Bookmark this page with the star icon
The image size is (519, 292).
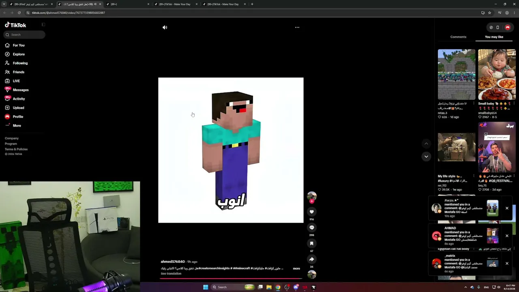(x=489, y=13)
